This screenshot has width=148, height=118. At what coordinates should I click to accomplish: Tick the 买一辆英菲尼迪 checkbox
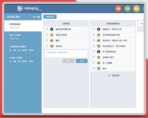coord(94,52)
